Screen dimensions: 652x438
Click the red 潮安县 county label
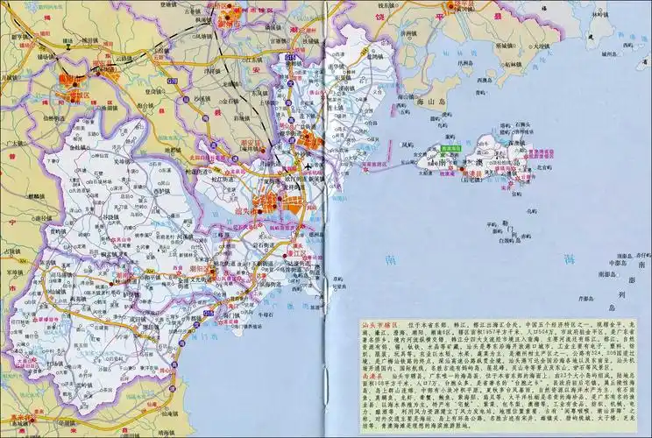[x=251, y=143]
